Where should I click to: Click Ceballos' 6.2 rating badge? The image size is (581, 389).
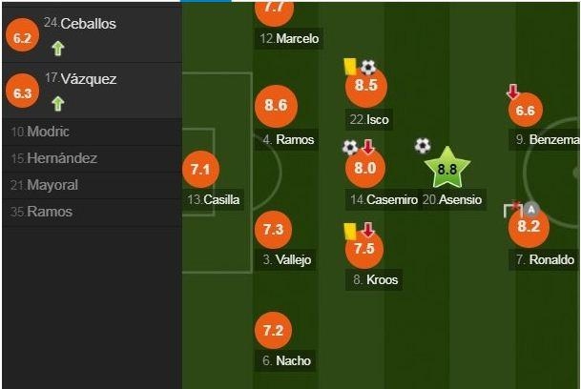pyautogui.click(x=21, y=37)
